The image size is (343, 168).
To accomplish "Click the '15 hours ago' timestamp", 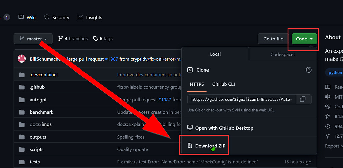I will (297, 162).
